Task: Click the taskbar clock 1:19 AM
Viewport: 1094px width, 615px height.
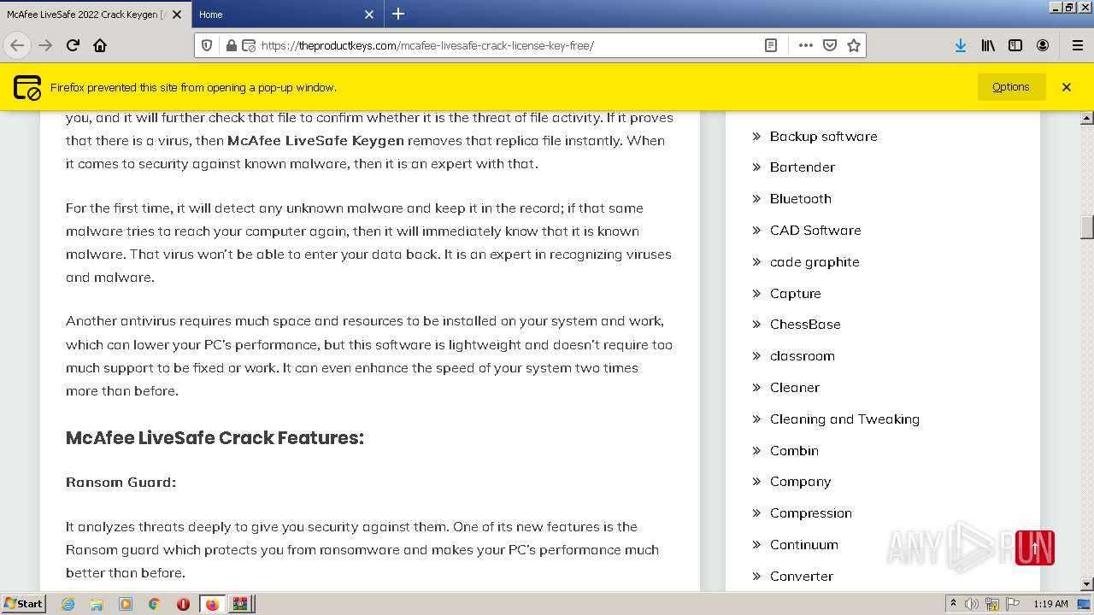Action: coord(1050,604)
